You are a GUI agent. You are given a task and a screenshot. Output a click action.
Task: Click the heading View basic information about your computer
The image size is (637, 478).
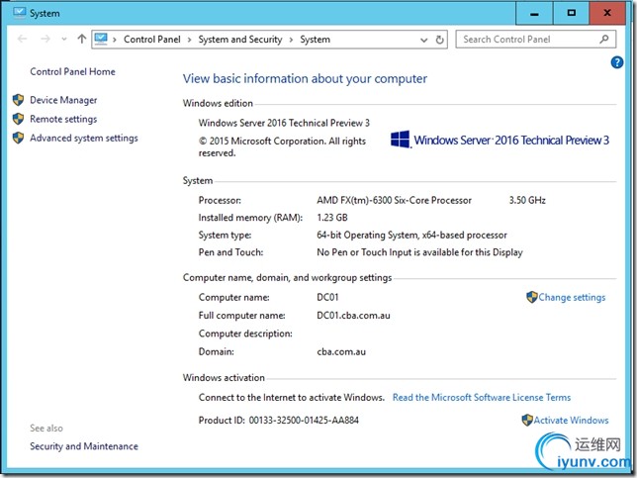pos(305,79)
